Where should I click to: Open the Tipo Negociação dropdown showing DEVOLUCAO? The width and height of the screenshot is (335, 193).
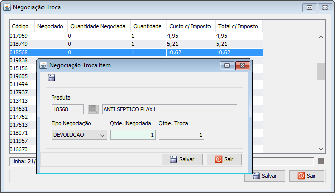point(79,135)
